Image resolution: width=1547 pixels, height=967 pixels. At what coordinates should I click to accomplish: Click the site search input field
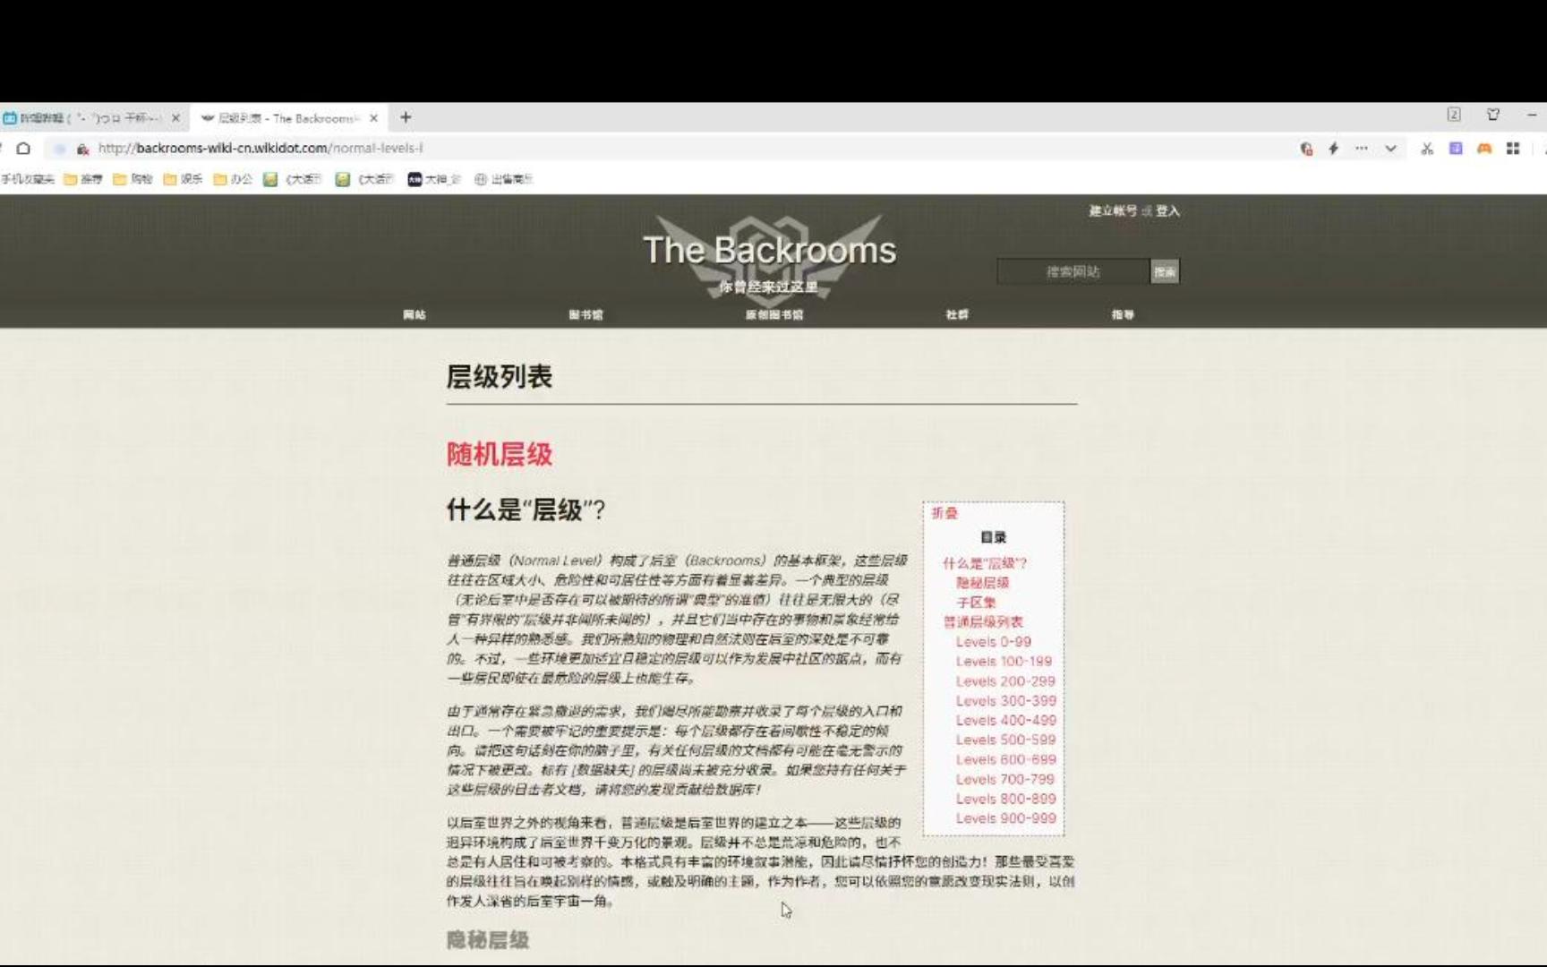[x=1073, y=271]
